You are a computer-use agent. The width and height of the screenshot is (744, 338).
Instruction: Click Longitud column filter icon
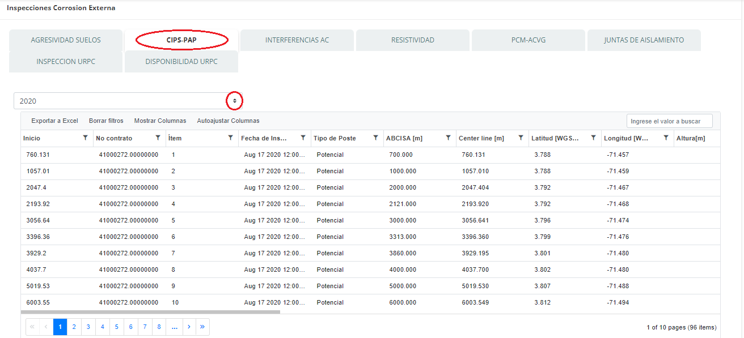[x=666, y=138]
